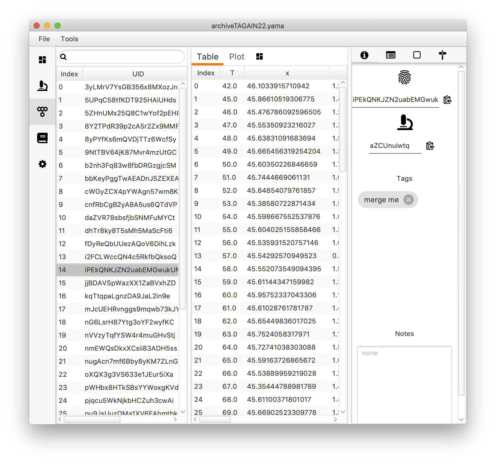Screen dimensions: 496x463
Task: Select row jjBDAVSpWazXX1ZaBVxhZD
Action: pyautogui.click(x=118, y=283)
